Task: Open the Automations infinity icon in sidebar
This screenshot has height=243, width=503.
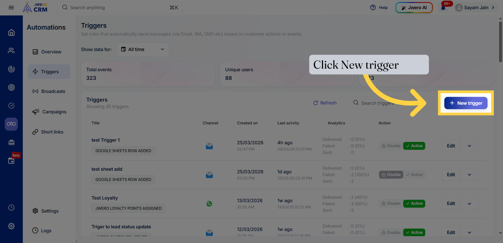Action: tap(11, 124)
